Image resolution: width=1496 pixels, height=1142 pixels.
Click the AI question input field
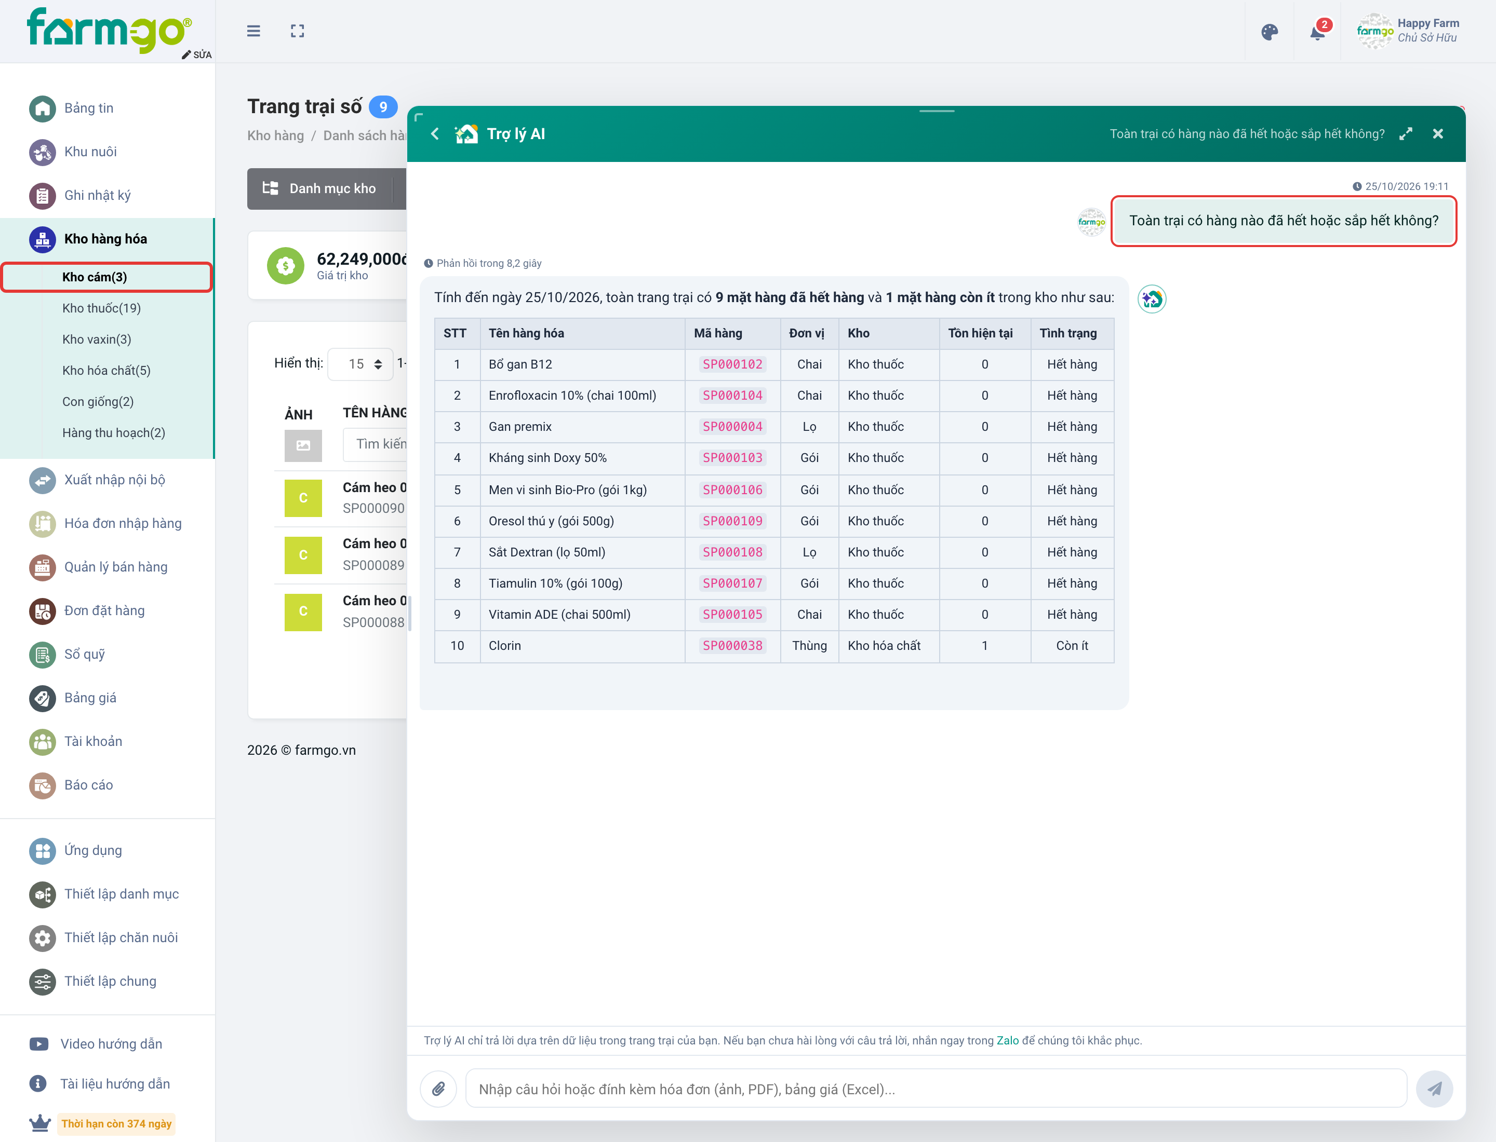(x=936, y=1089)
